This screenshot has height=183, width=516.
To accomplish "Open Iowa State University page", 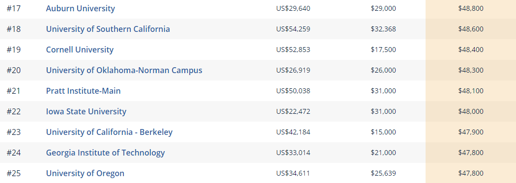I will pyautogui.click(x=86, y=112).
